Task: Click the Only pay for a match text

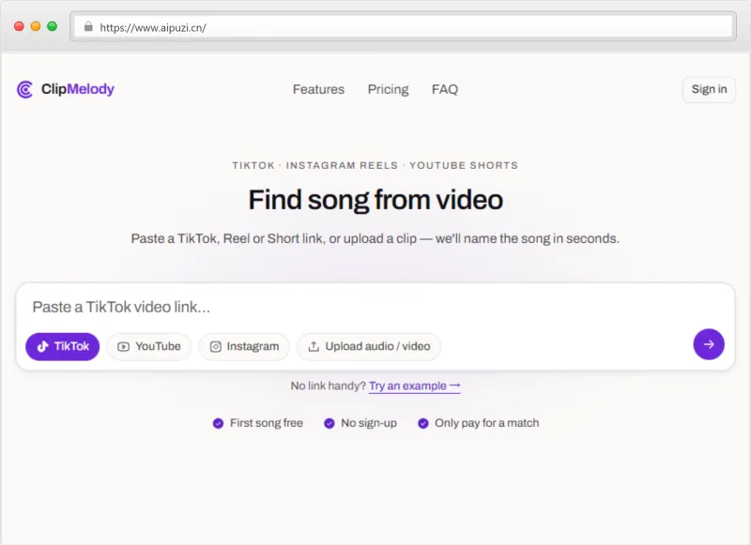Action: 486,423
